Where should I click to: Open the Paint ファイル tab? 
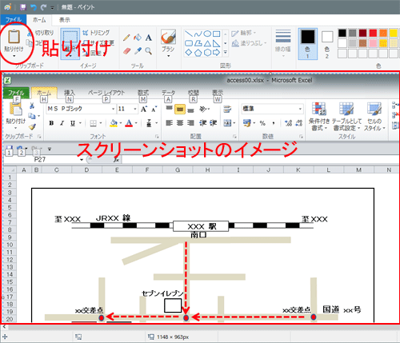tap(14, 20)
